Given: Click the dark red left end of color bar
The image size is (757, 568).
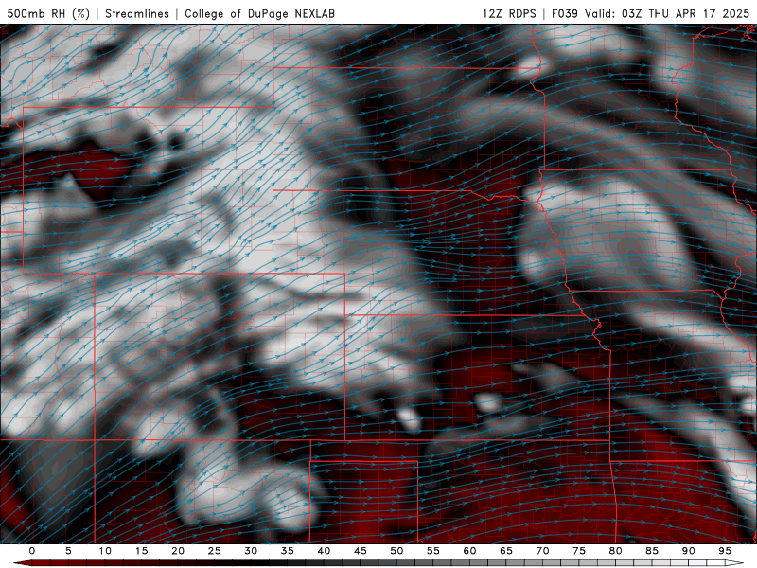Looking at the screenshot, I should coord(22,563).
